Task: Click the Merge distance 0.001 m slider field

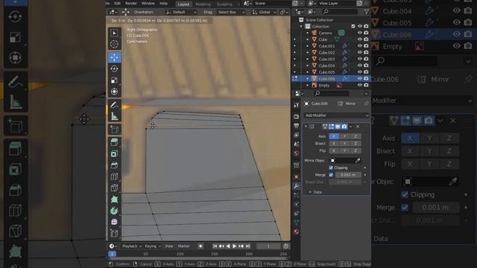Action: [x=348, y=175]
